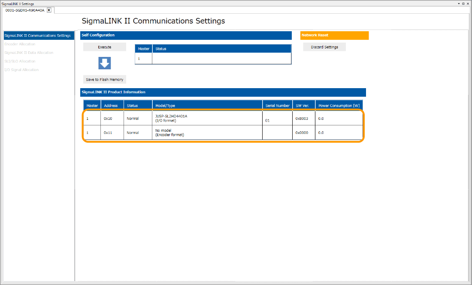The height and width of the screenshot is (285, 472).
Task: Open the panel options dropdown arrow in title bar
Action: (458, 3)
